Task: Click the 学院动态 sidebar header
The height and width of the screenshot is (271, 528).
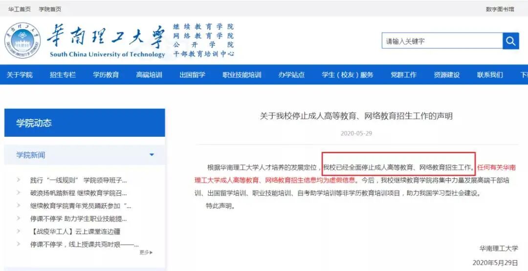Action: pyautogui.click(x=85, y=123)
